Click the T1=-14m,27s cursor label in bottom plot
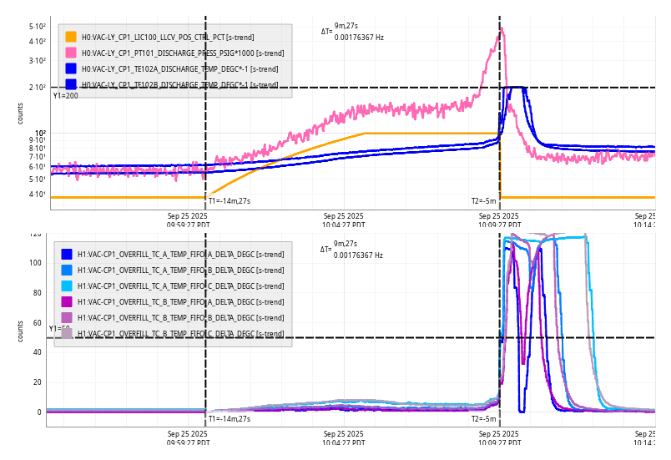671x460 pixels. pyautogui.click(x=230, y=418)
